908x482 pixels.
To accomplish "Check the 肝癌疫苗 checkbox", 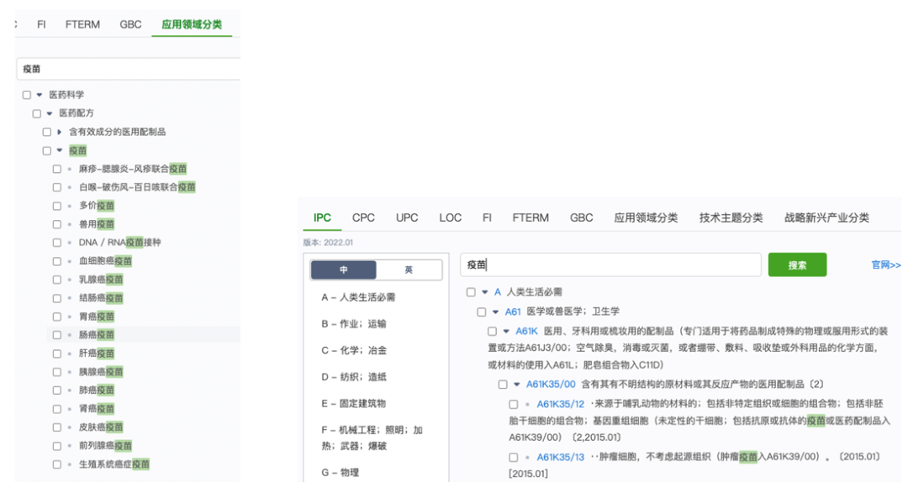I will coord(57,354).
